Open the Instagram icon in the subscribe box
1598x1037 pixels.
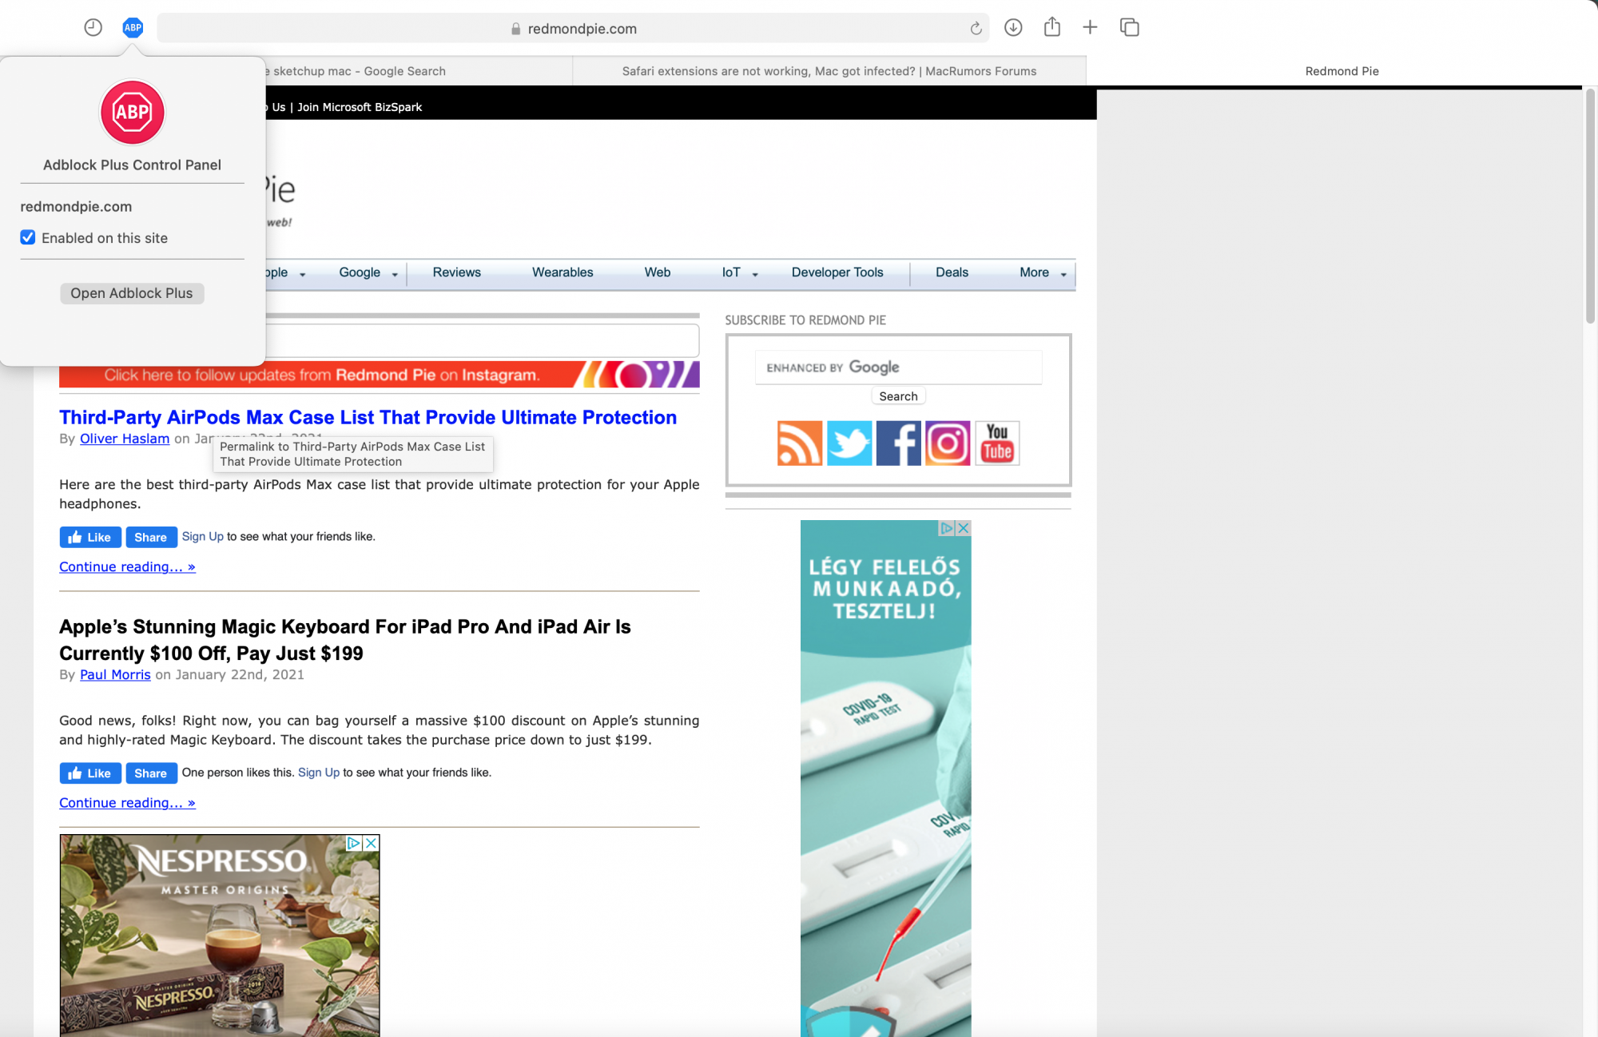948,443
